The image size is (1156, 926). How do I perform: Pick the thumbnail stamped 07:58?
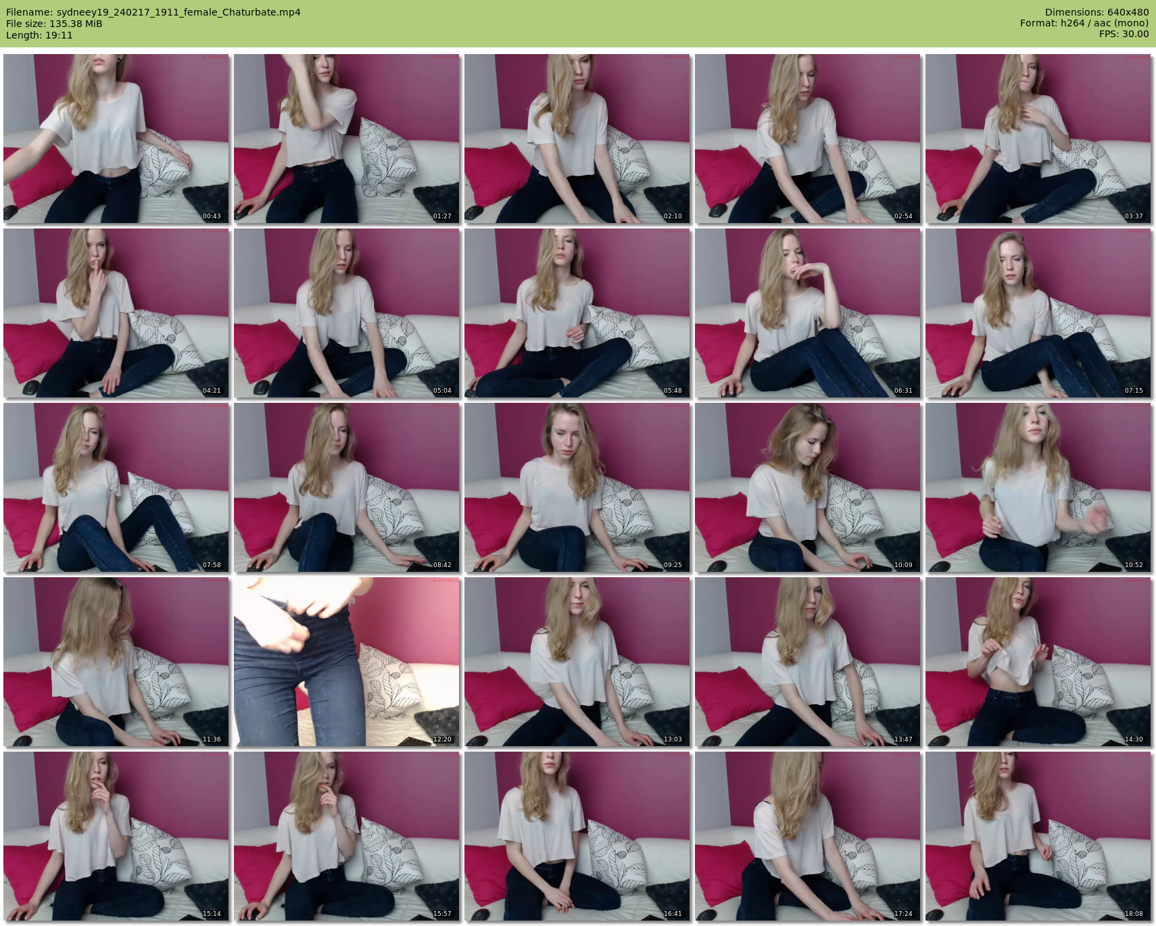click(116, 487)
